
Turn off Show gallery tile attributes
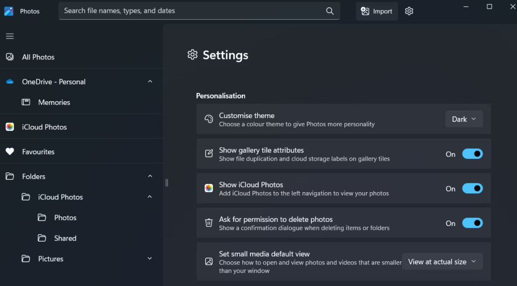coord(472,154)
